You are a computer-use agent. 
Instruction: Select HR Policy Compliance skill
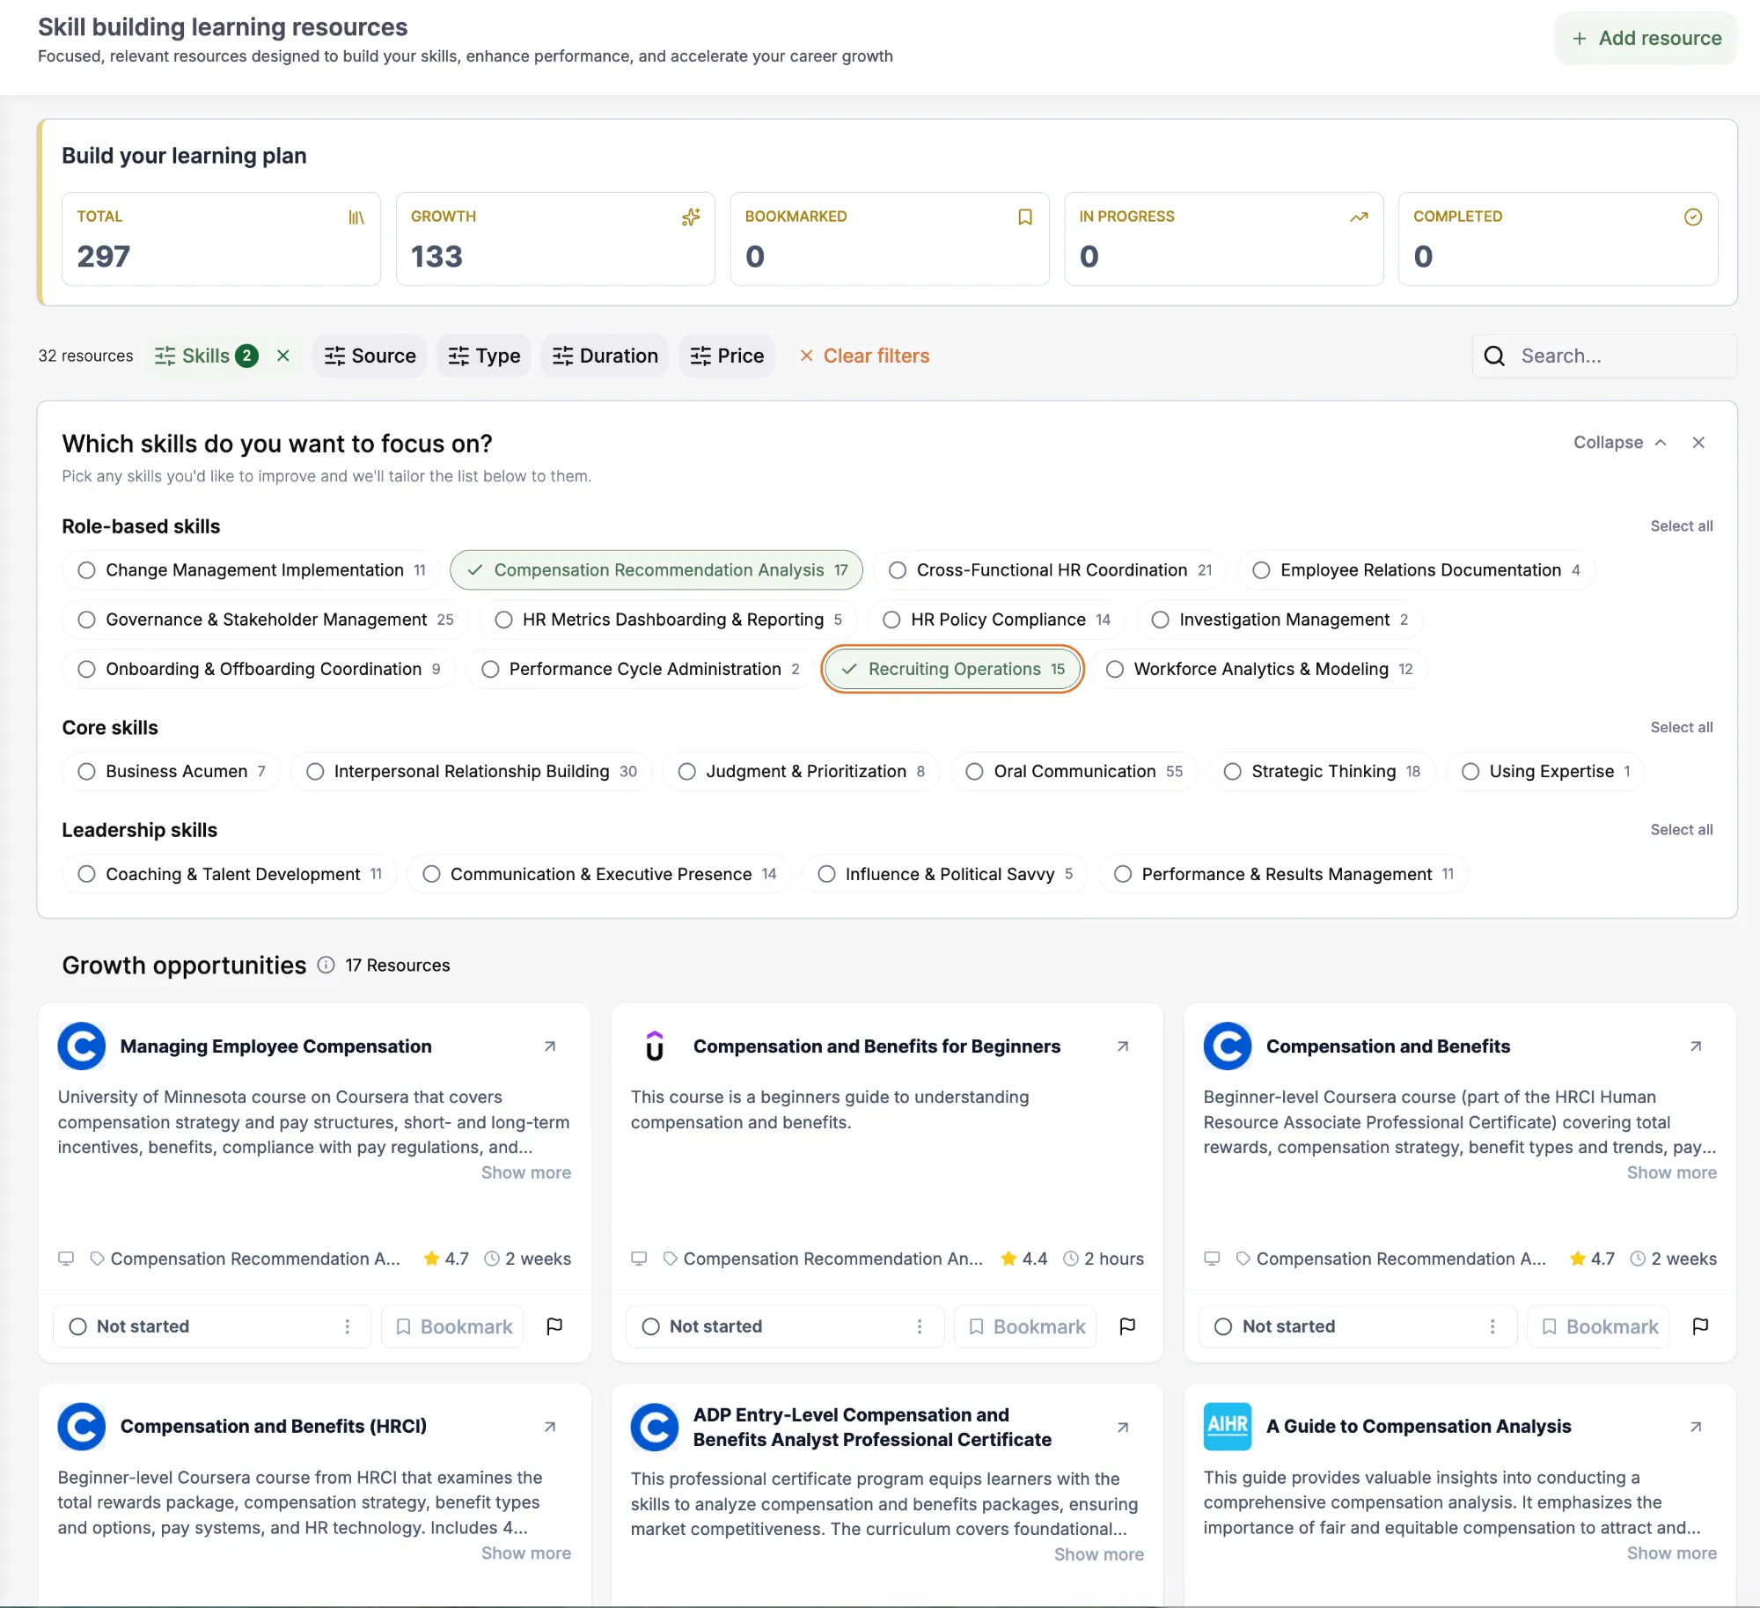pos(996,620)
